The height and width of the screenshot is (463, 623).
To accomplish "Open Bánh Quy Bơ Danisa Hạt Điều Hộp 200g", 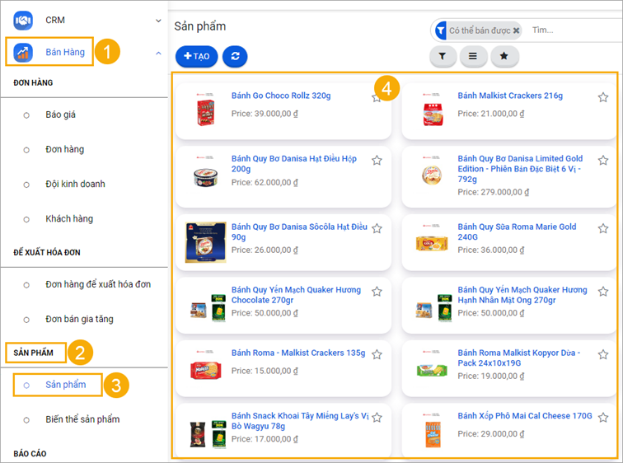I will [x=294, y=164].
